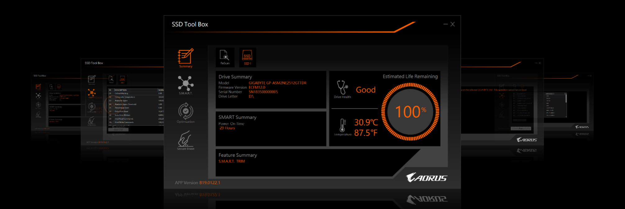This screenshot has width=625, height=209.
Task: Click the Summary icon in the left S.M.A.R.T. table window
Action: [92, 80]
